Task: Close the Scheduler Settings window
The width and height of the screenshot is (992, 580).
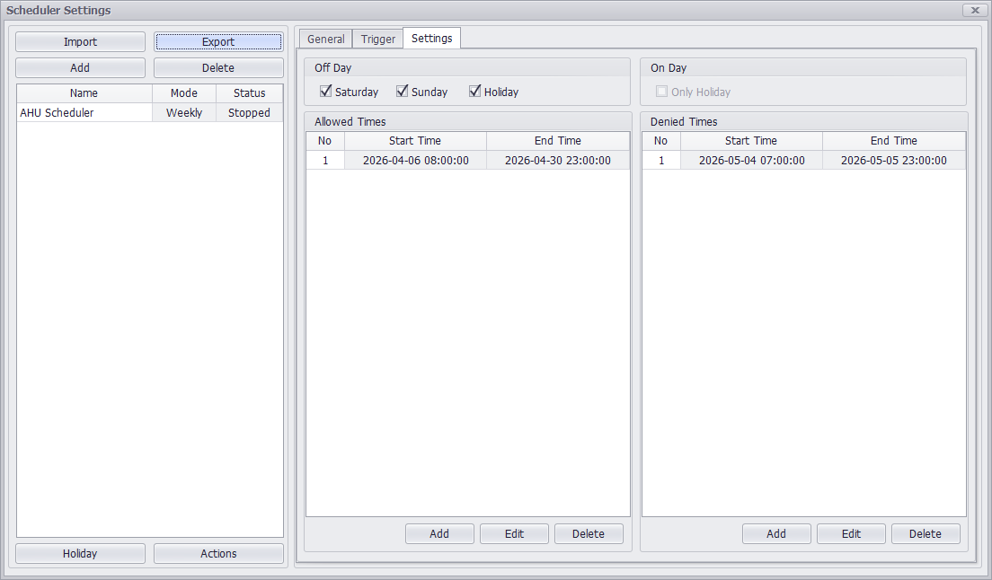Action: click(975, 10)
